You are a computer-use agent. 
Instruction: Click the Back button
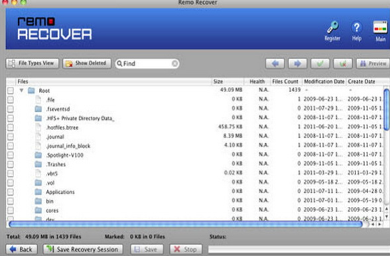click(21, 249)
